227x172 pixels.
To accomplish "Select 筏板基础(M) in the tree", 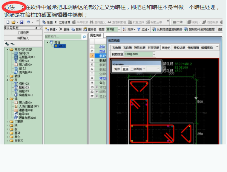I will 25,57.
